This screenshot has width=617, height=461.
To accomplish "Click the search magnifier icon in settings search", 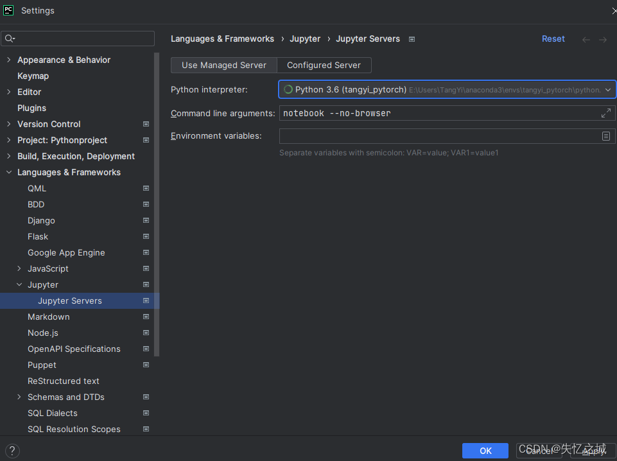I will tap(10, 39).
